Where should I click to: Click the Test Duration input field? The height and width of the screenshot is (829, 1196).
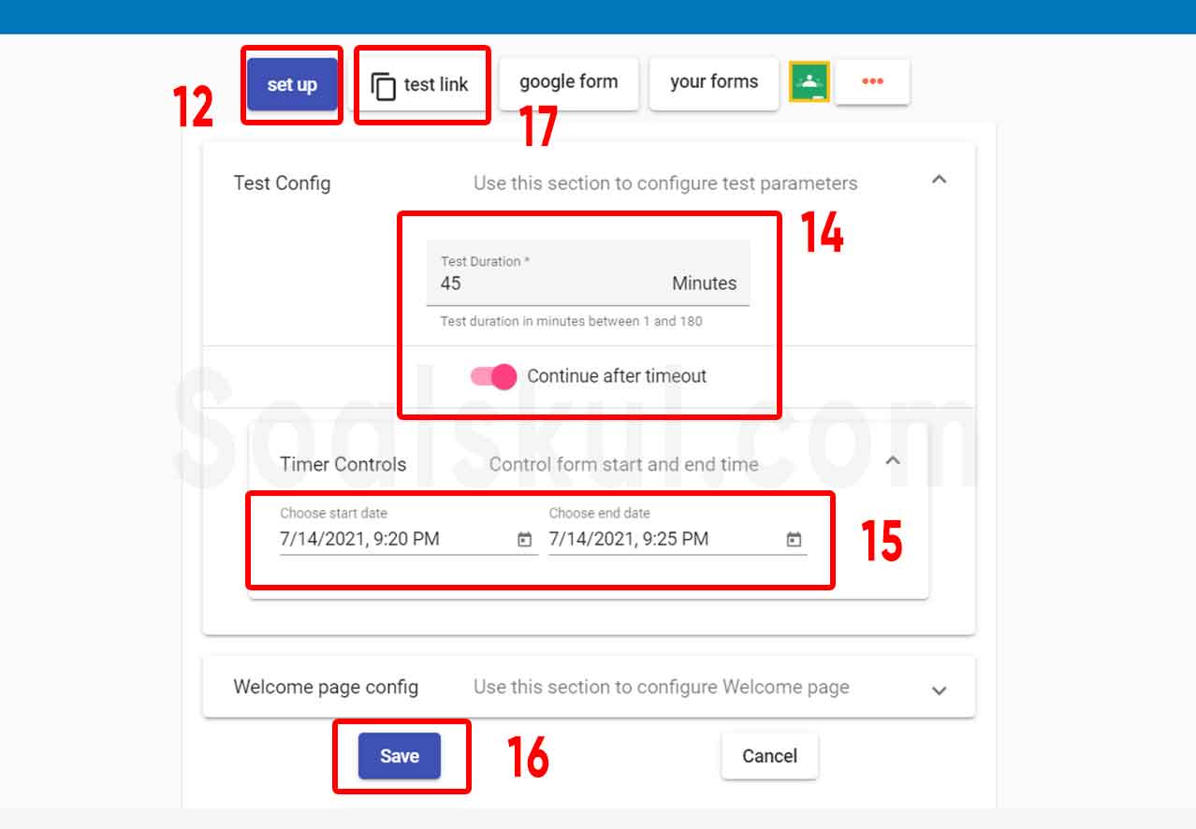click(589, 273)
